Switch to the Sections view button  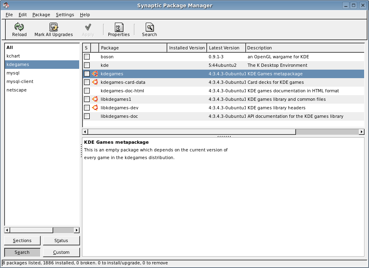22,240
